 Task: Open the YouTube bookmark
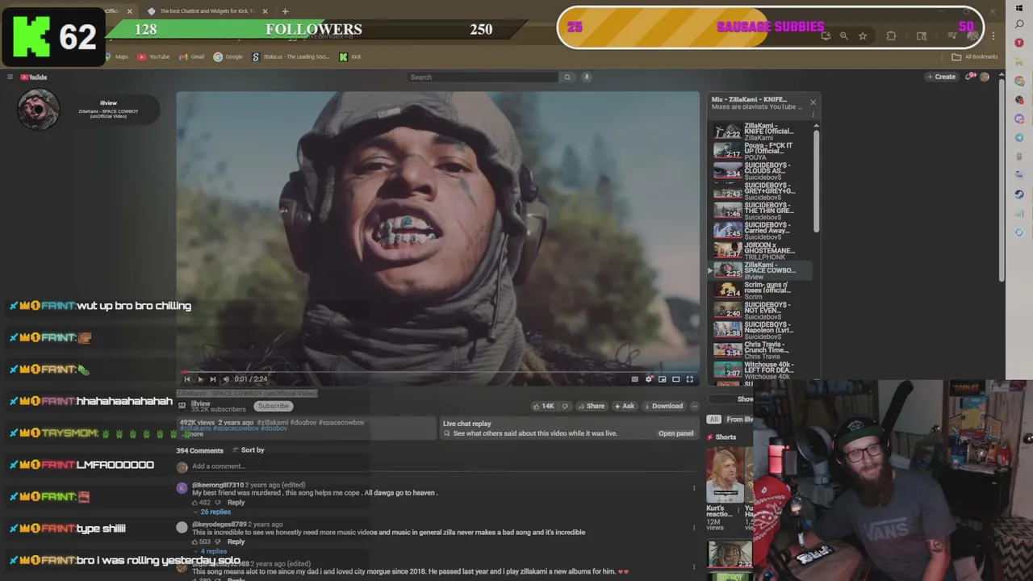[153, 56]
